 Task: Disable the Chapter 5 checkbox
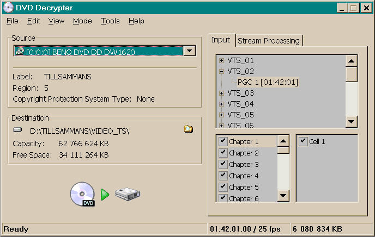[222, 187]
